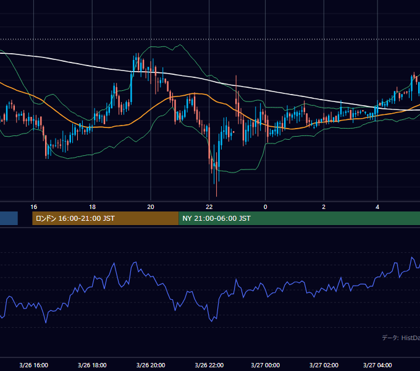Click the 20 hour axis label
420x371 pixels.
click(x=151, y=207)
